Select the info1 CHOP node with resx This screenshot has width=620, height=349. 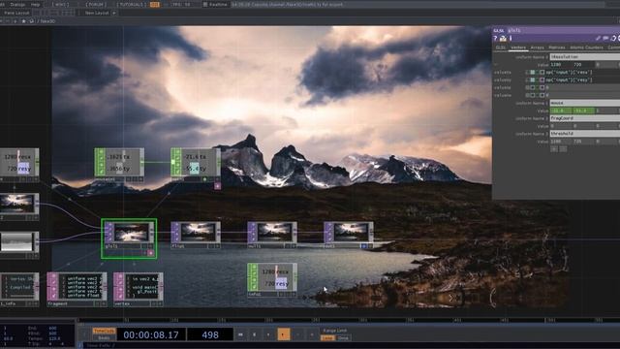[x=272, y=280]
